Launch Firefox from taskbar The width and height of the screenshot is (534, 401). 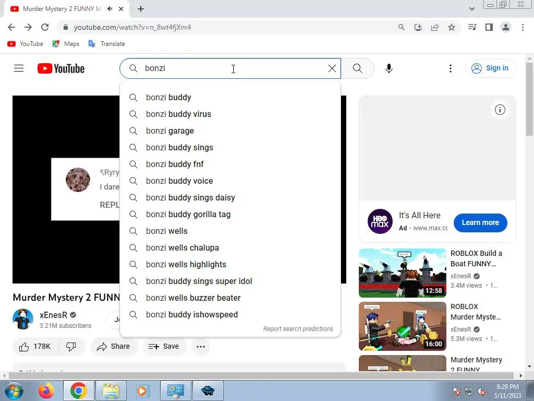click(x=46, y=391)
